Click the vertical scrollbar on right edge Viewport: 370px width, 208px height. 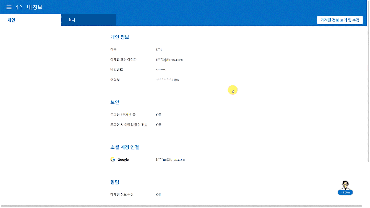click(368, 87)
